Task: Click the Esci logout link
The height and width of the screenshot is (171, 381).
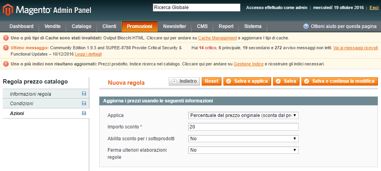Action: point(374,7)
